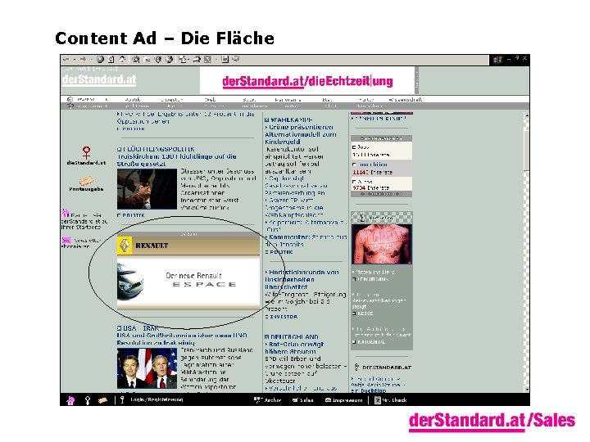Click the painted torso image in sidebar
Image resolution: width=590 pixels, height=442 pixels.
click(382, 244)
